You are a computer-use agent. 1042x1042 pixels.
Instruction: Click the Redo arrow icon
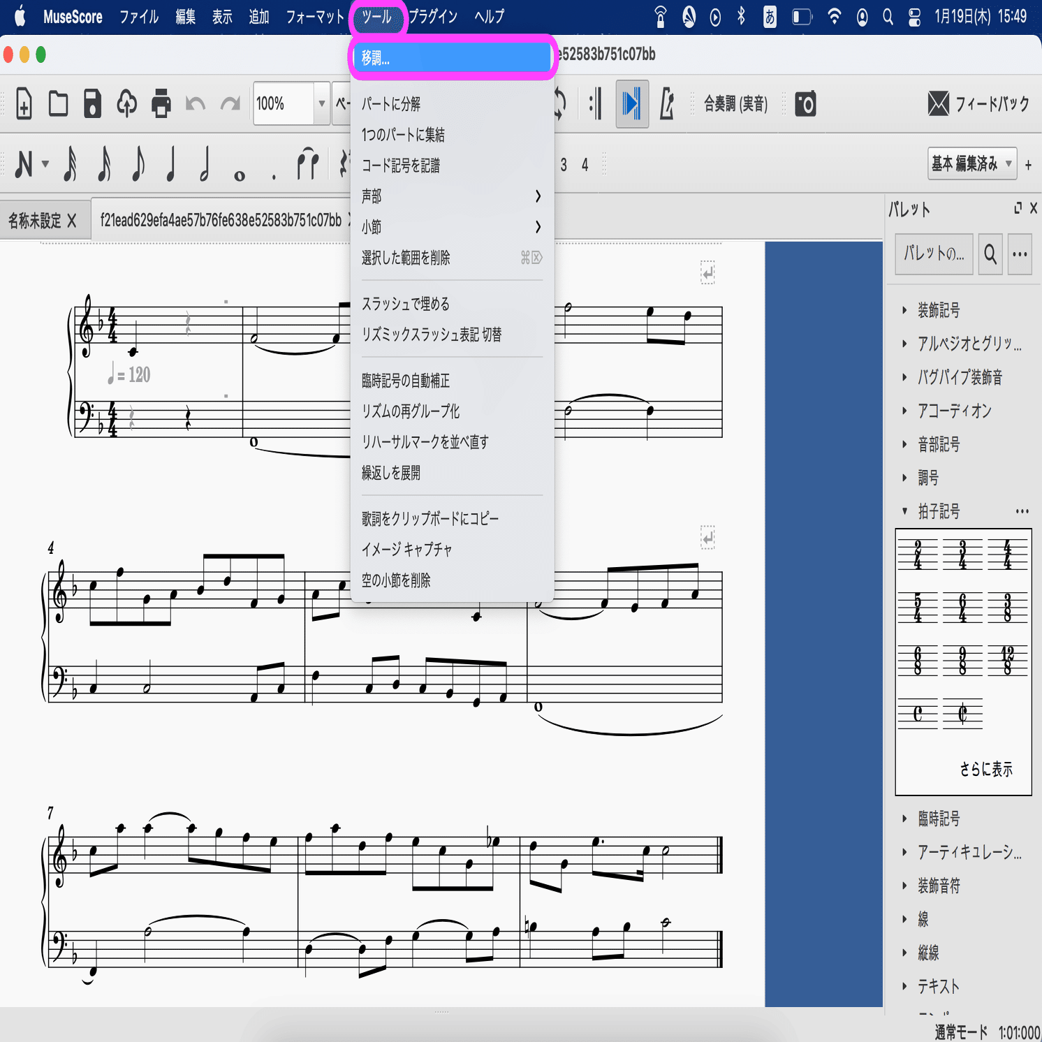pos(230,104)
